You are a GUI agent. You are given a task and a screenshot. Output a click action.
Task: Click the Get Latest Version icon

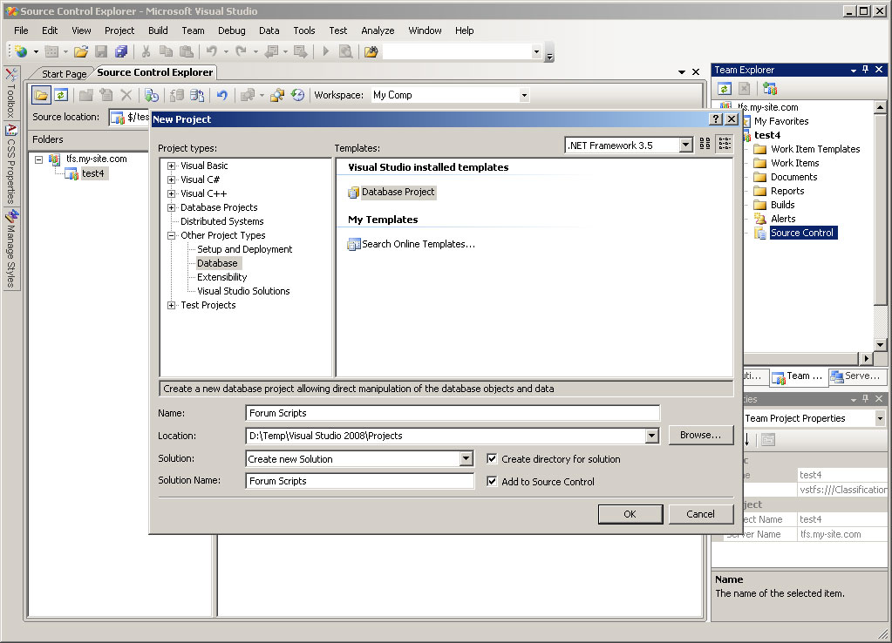pyautogui.click(x=152, y=95)
